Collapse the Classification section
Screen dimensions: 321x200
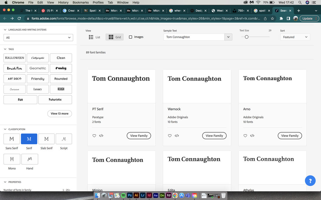click(x=5, y=129)
